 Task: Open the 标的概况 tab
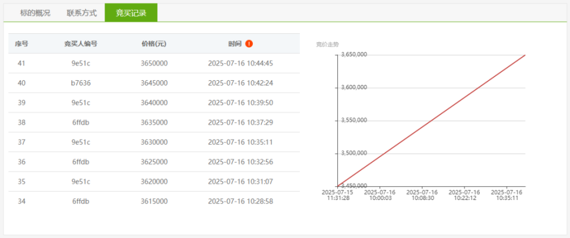coord(35,13)
